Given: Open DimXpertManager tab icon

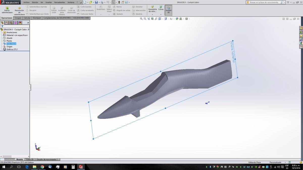Looking at the screenshot, I should tap(15, 23).
